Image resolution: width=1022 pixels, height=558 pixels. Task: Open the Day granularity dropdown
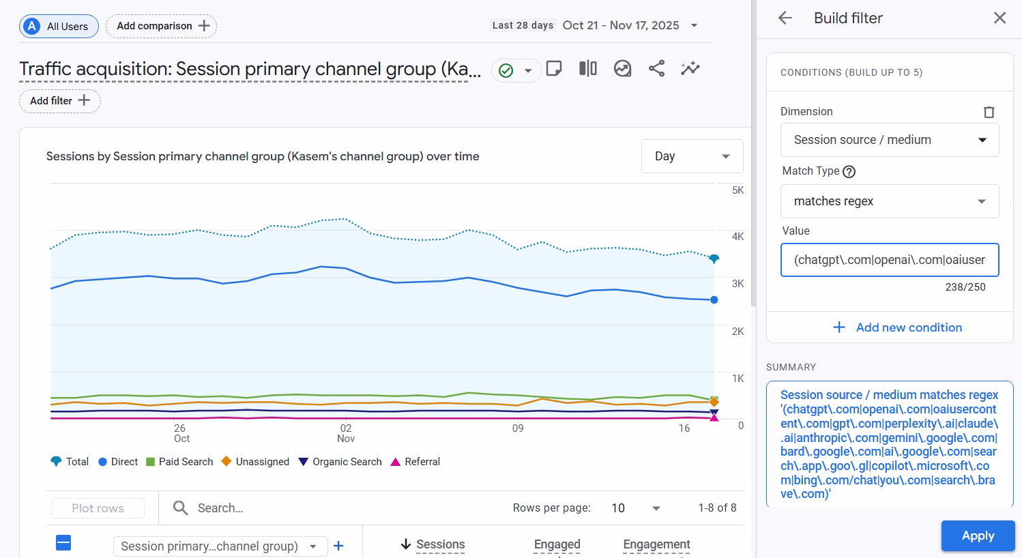(x=692, y=156)
